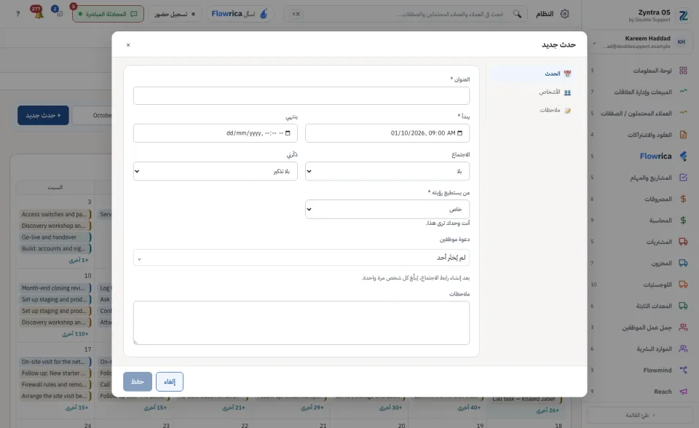Click the تسجيل حضور attendance button
This screenshot has width=699, height=428.
pos(174,14)
